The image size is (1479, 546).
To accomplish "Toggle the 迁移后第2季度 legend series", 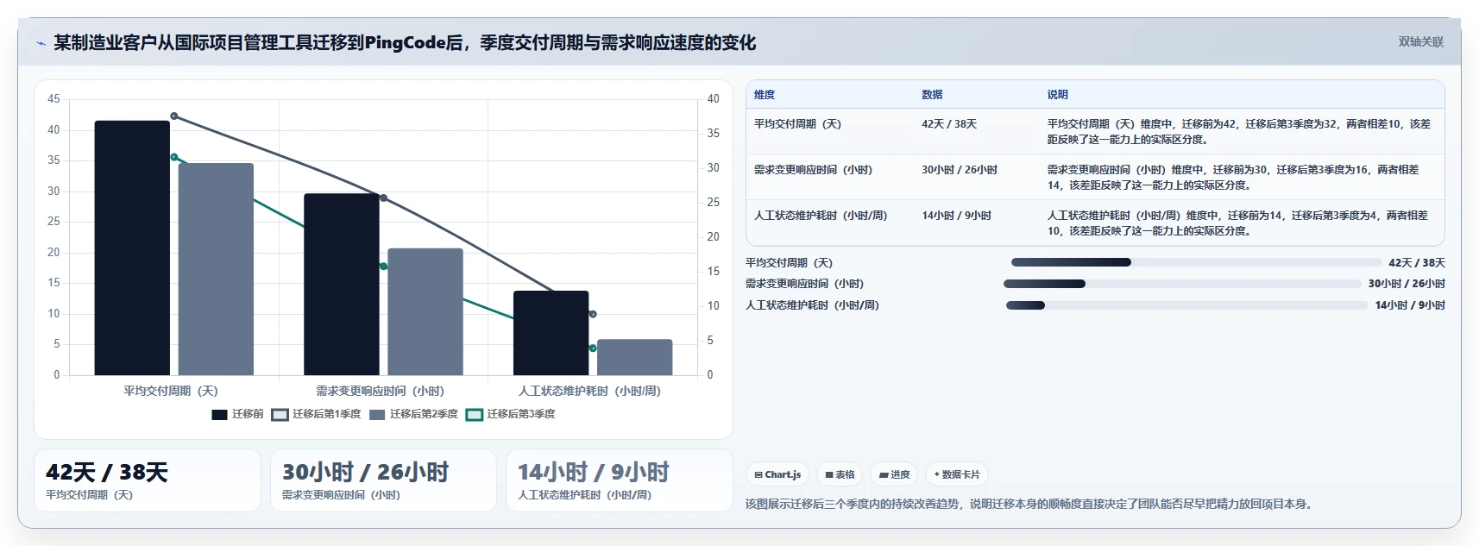I will point(413,415).
